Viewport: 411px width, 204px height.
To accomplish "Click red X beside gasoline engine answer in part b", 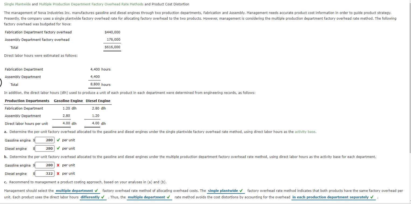I will click(x=58, y=165).
